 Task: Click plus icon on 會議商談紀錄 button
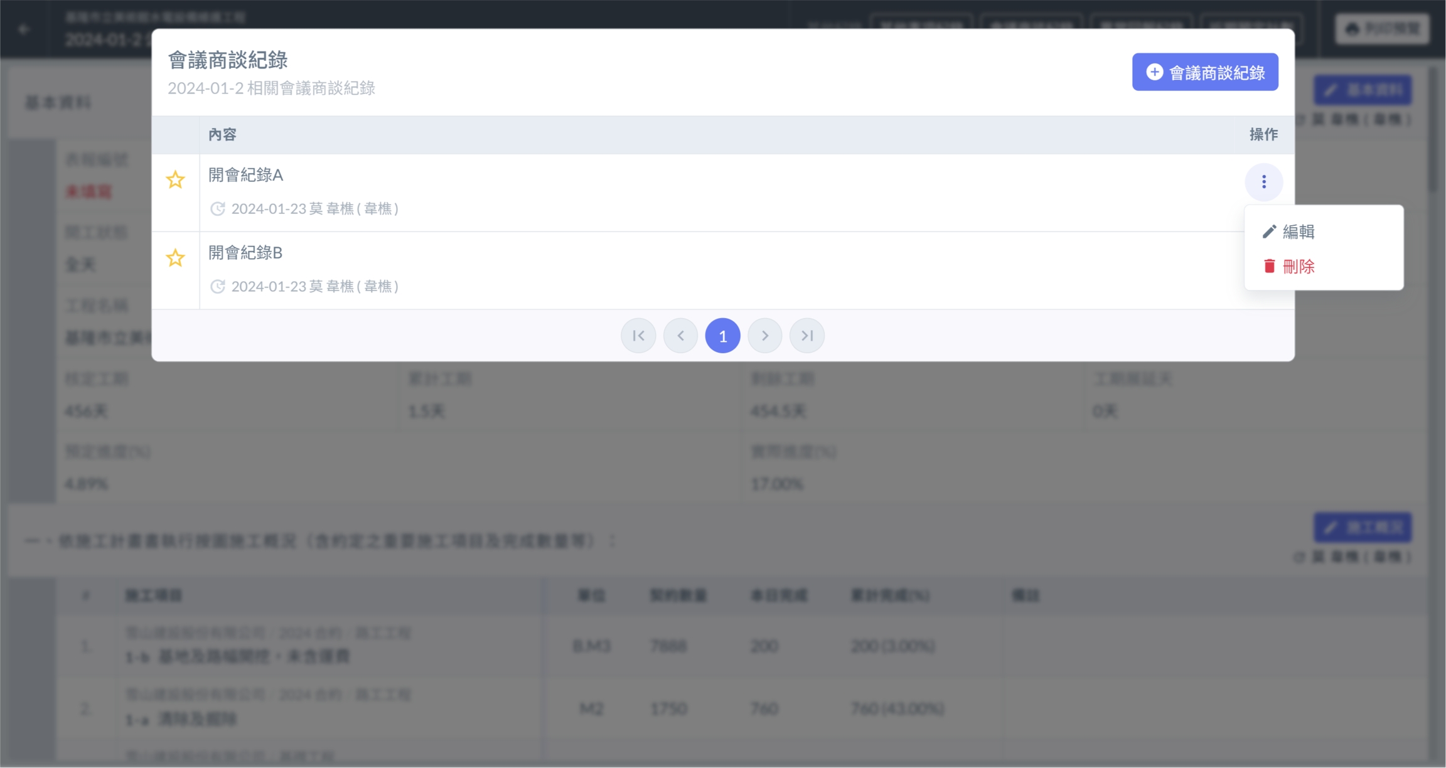pyautogui.click(x=1154, y=72)
